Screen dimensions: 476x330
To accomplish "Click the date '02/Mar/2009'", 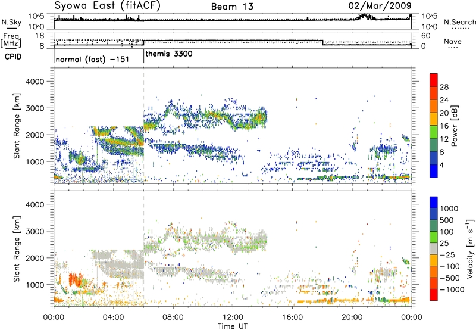I will coord(380,6).
